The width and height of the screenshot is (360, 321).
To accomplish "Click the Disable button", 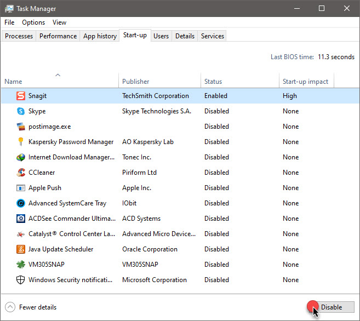I will (x=332, y=307).
